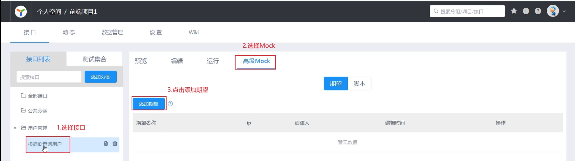Open the help question mark in header
The height and width of the screenshot is (161, 575).
click(x=538, y=11)
